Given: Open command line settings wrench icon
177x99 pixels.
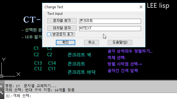Looking at the screenshot, I should pos(1,92).
